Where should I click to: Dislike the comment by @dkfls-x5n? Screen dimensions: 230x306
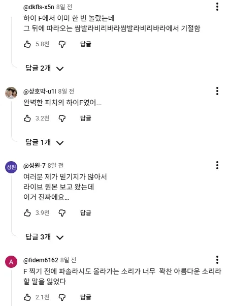pyautogui.click(x=62, y=44)
